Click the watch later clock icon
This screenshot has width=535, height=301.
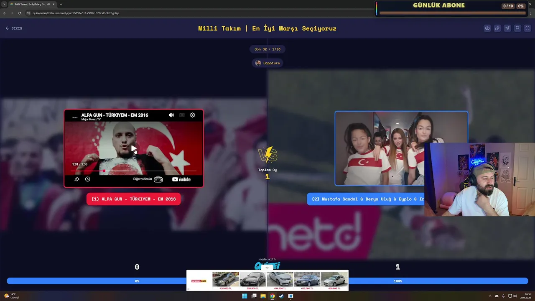[x=88, y=179]
